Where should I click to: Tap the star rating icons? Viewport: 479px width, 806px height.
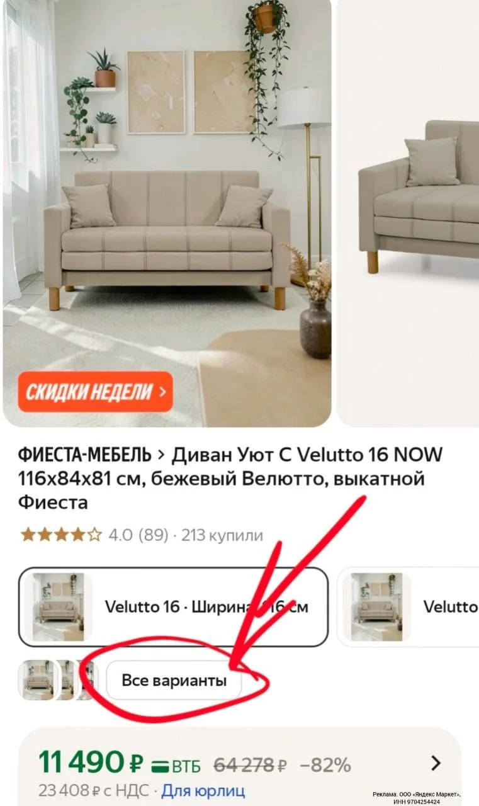pyautogui.click(x=61, y=535)
